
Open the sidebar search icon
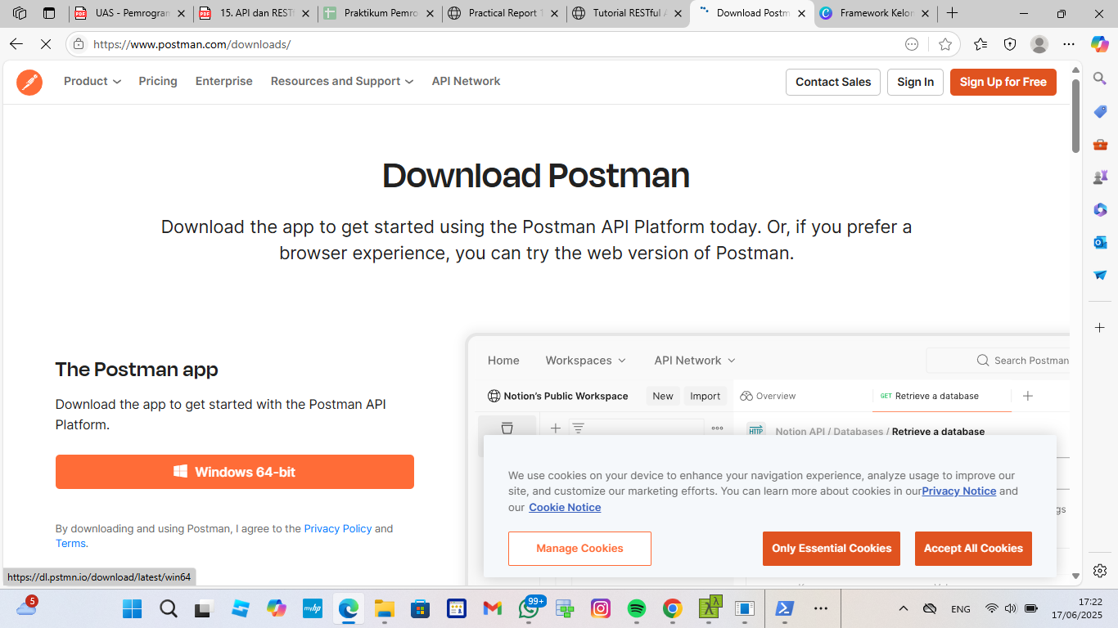pyautogui.click(x=1100, y=78)
